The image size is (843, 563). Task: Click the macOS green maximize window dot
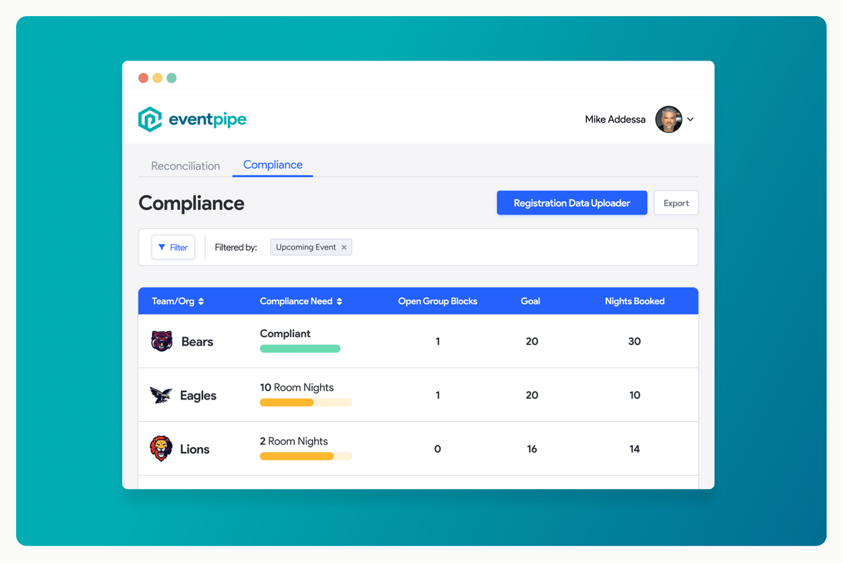[171, 78]
